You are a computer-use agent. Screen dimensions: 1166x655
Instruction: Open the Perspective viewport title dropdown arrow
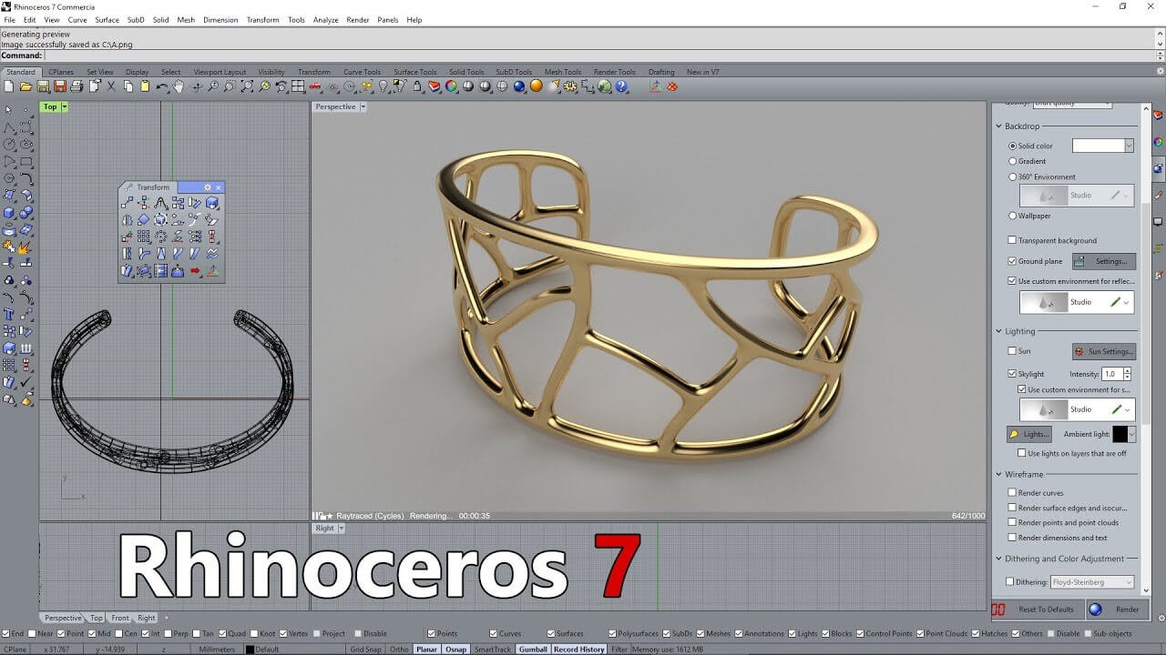point(363,107)
